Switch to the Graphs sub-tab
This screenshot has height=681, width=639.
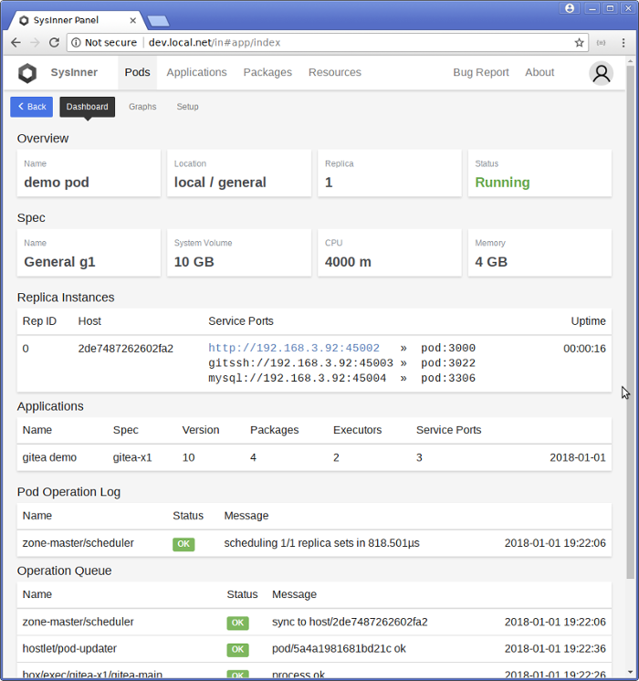coord(142,107)
